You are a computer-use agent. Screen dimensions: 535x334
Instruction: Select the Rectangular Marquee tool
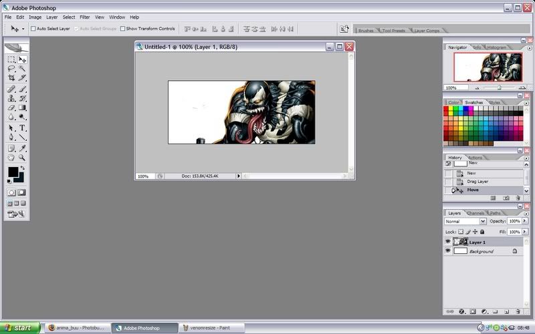11,59
